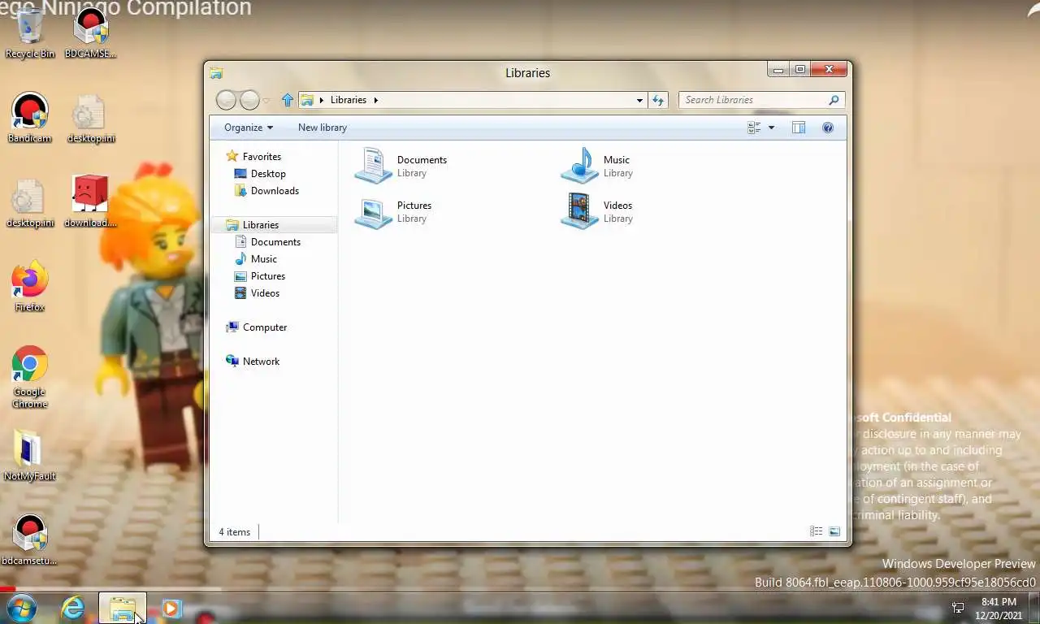This screenshot has height=624, width=1040.
Task: Open the Organize dropdown menu
Action: coord(249,128)
